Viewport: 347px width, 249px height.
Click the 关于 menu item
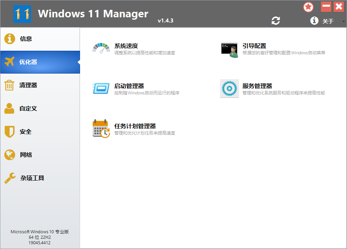(x=328, y=21)
